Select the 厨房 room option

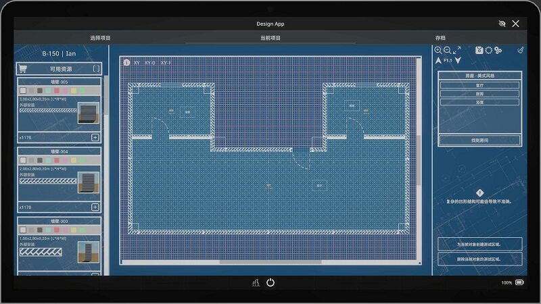(x=479, y=94)
